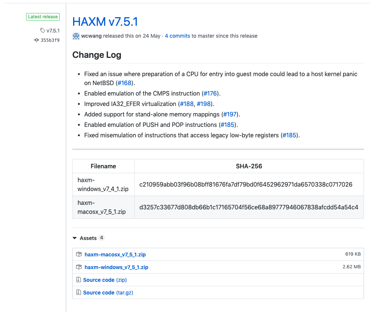Open pull request #188
The height and width of the screenshot is (312, 392).
[x=187, y=104]
